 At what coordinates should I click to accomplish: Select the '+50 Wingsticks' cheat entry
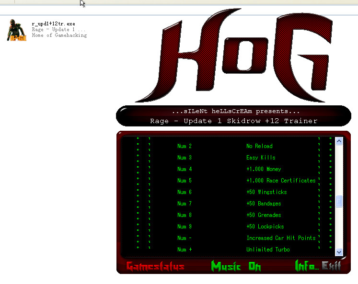point(266,192)
